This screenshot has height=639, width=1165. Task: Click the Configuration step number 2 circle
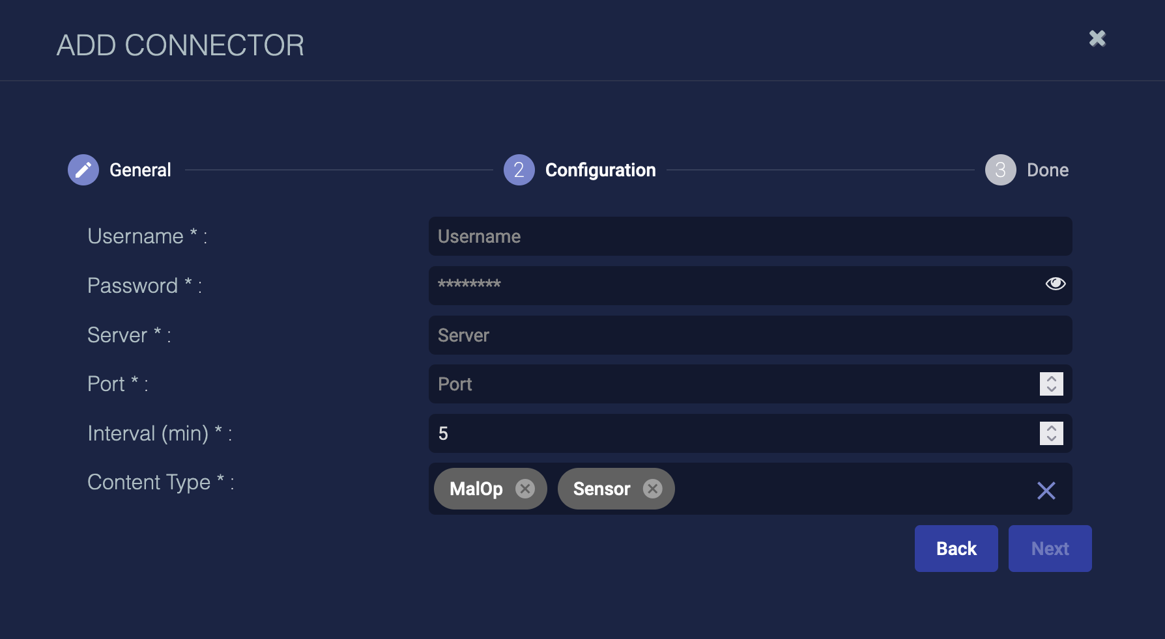point(519,170)
